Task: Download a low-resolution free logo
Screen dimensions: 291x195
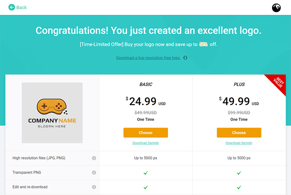Action: (148, 58)
